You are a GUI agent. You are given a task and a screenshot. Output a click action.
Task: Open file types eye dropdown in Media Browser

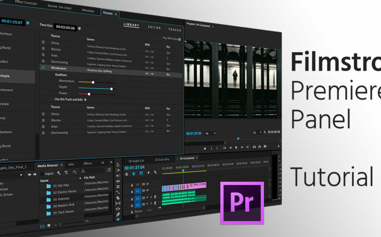click(74, 172)
